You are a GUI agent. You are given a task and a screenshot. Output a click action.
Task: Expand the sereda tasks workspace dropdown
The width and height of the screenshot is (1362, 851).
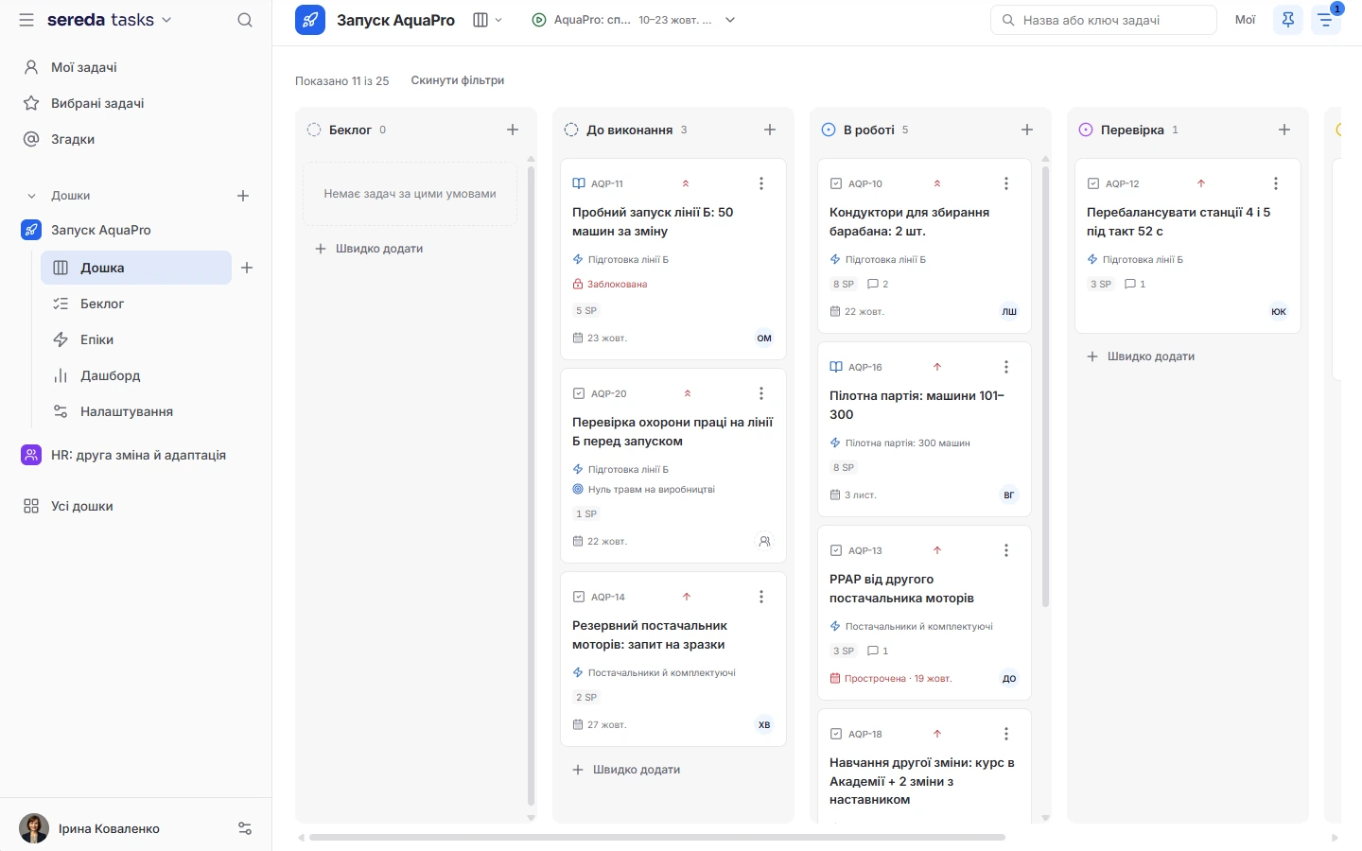pyautogui.click(x=110, y=20)
